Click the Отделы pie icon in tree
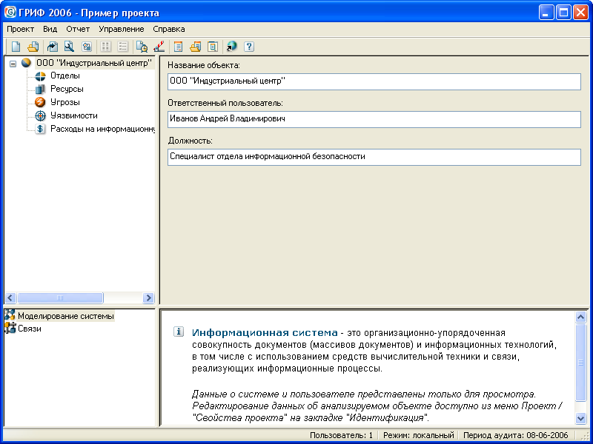The width and height of the screenshot is (593, 444). coord(40,76)
